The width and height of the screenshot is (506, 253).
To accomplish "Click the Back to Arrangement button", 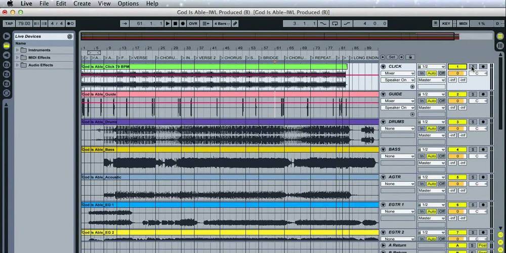I will tap(205, 24).
